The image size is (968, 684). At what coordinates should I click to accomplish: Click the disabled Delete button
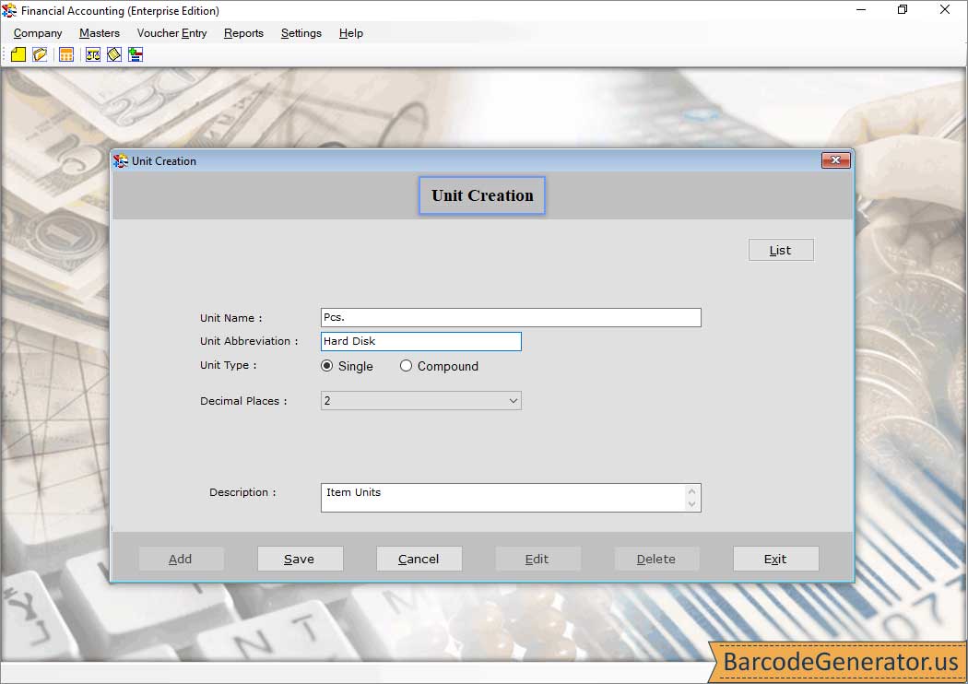click(x=656, y=559)
